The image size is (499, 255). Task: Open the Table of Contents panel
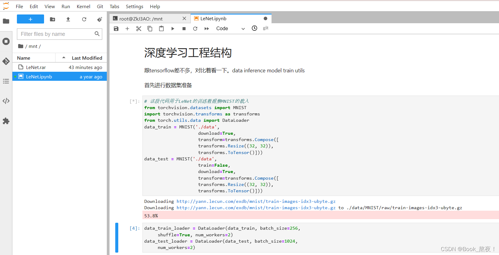click(x=6, y=81)
